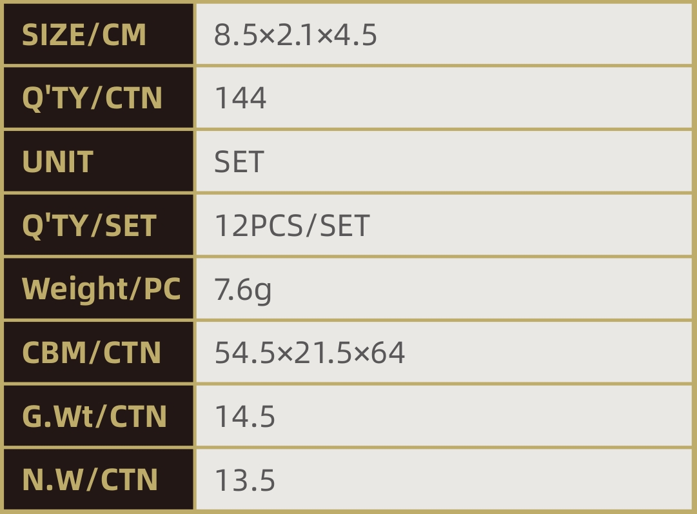Select the 13.5 net weight value
This screenshot has width=697, height=514.
click(x=244, y=480)
